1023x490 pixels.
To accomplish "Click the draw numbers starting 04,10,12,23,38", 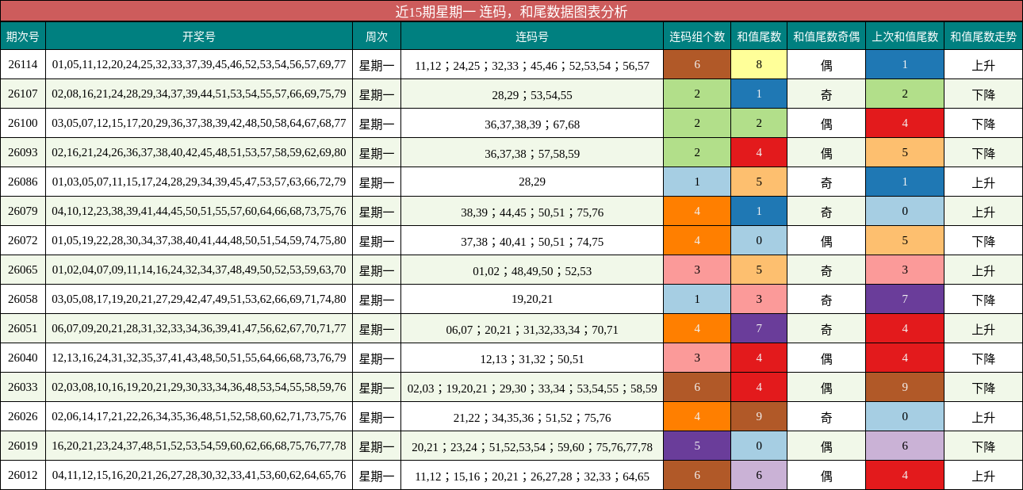I will coord(199,211).
